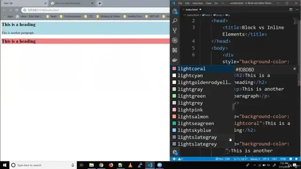Reload the browser page
The image size is (301, 169).
point(17,10)
